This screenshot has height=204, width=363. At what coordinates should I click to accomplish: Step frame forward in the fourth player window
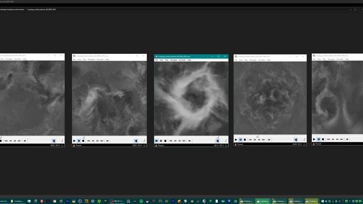pos(269,140)
